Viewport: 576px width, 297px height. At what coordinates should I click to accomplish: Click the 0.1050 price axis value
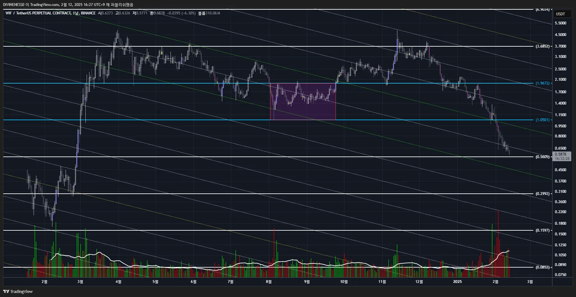561,255
